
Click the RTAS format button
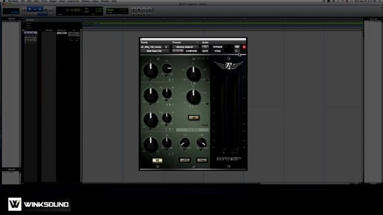[x=218, y=51]
